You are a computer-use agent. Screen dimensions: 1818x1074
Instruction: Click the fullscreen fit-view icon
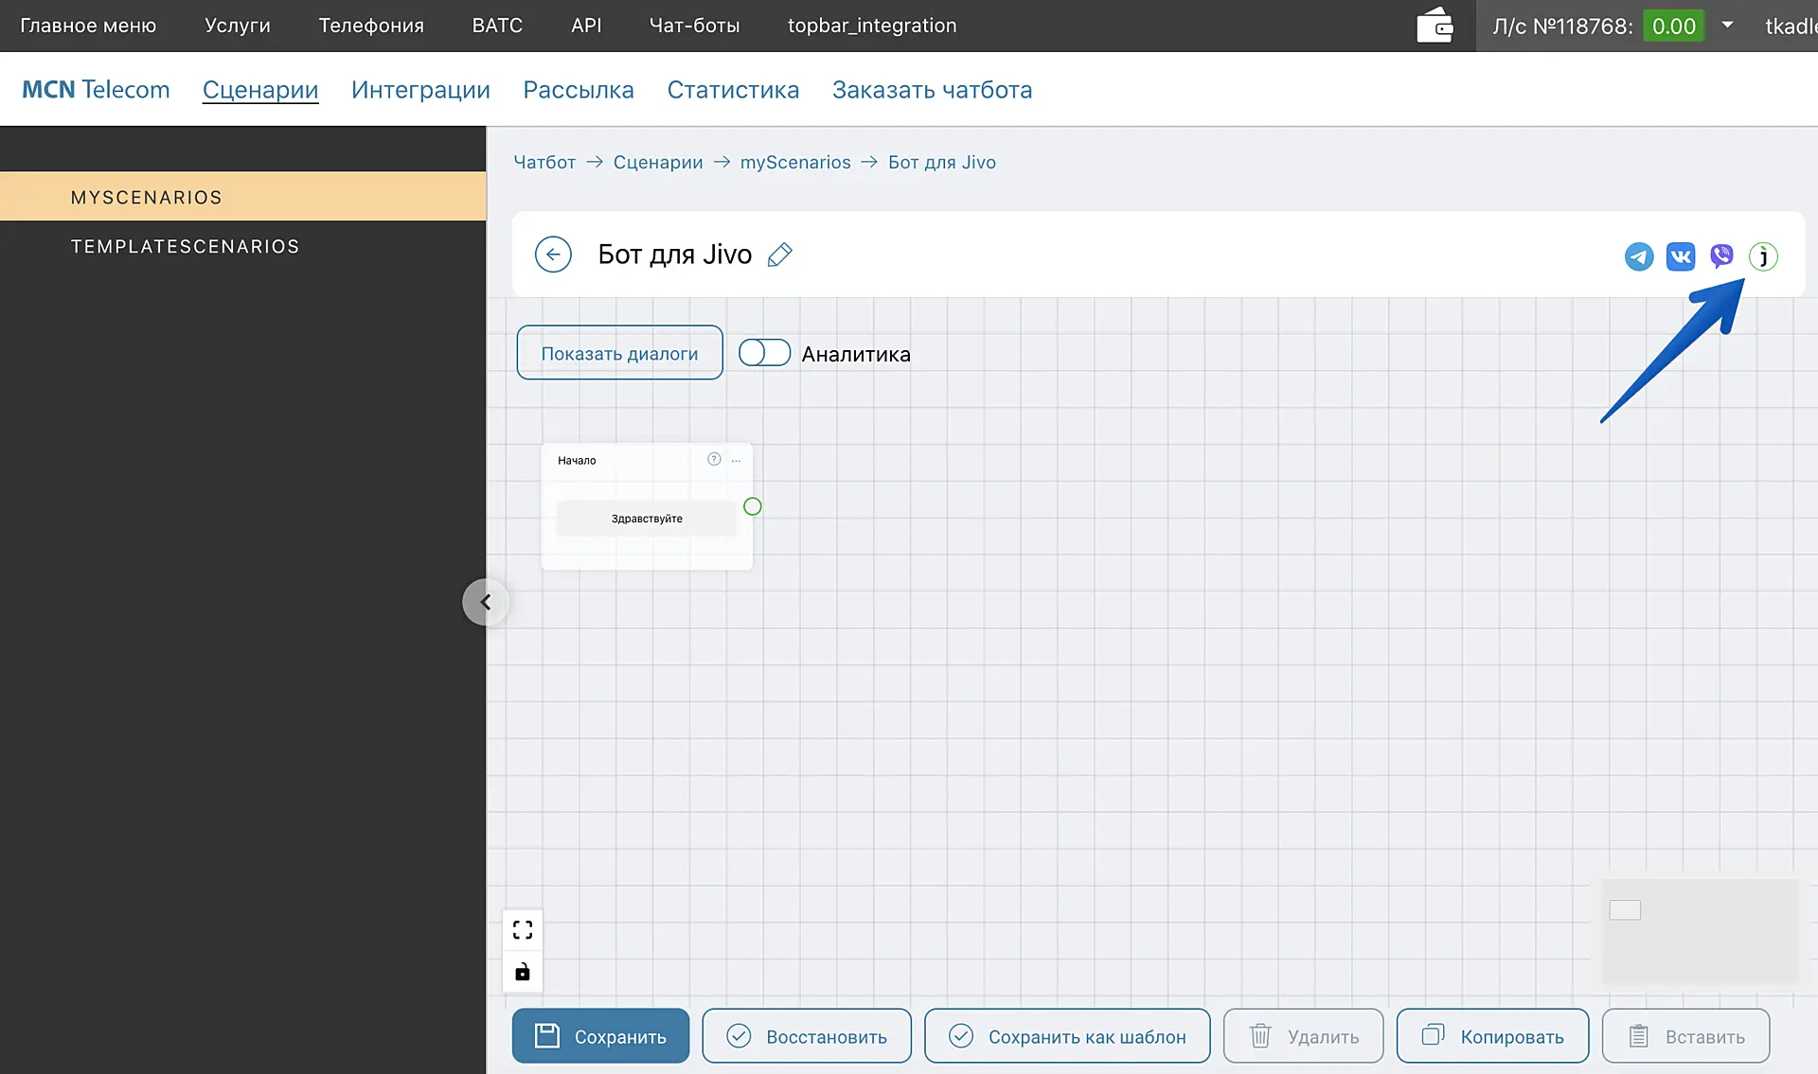tap(523, 930)
